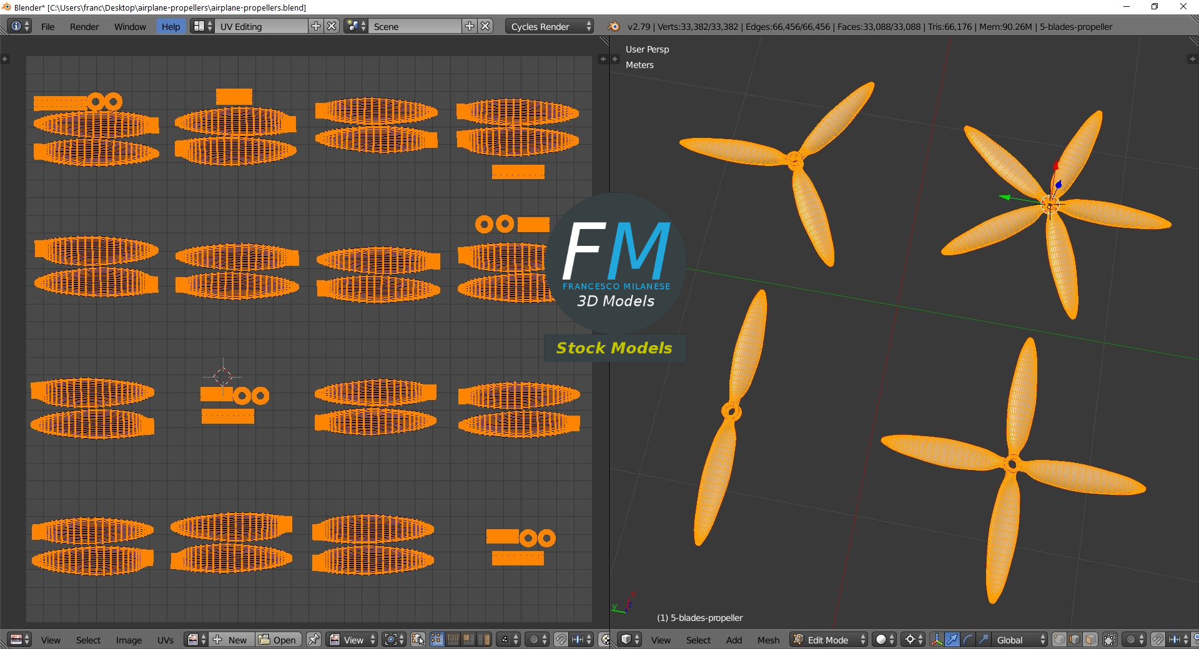The height and width of the screenshot is (649, 1199).
Task: Add a new screen layout next to UV Editing
Action: [316, 26]
